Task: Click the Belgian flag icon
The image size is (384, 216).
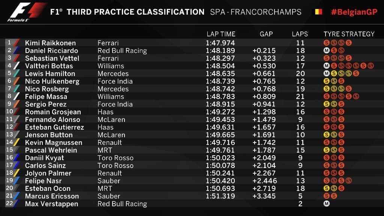Action: click(318, 12)
